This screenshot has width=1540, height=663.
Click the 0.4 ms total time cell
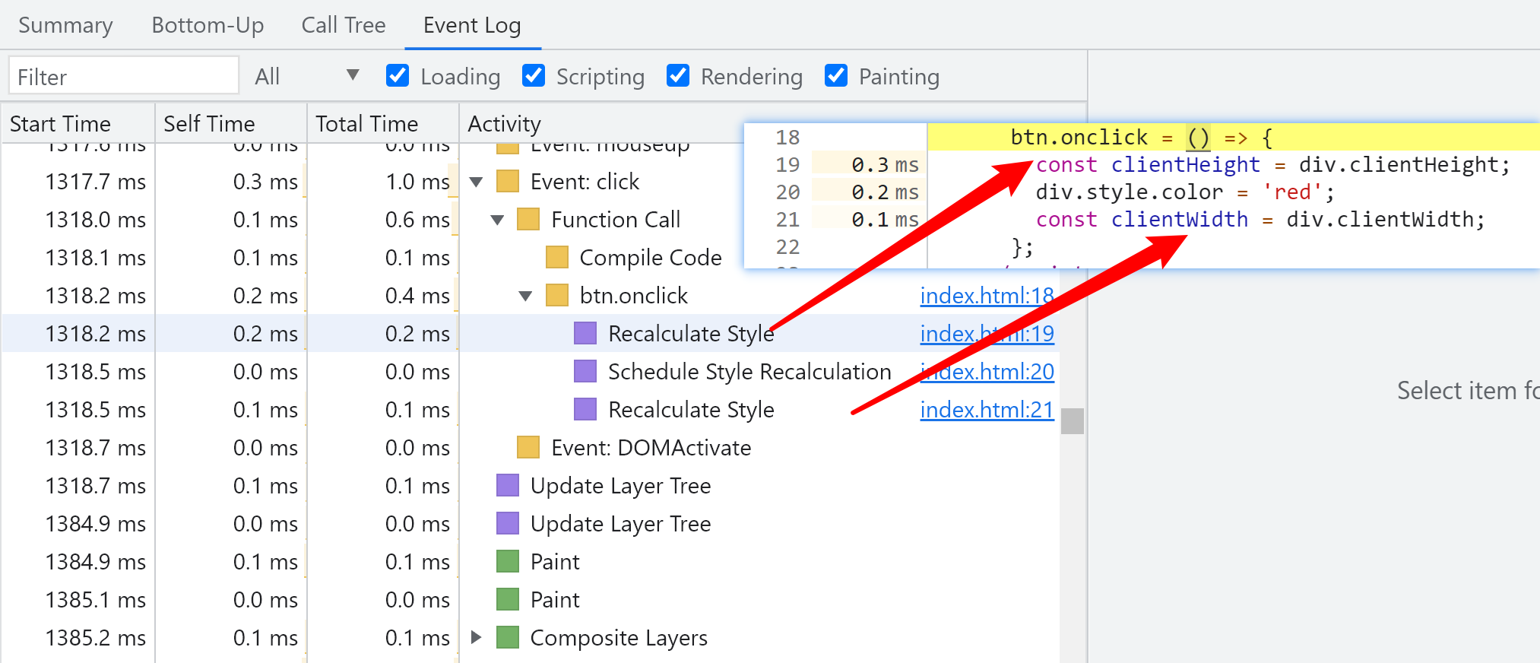tap(417, 296)
